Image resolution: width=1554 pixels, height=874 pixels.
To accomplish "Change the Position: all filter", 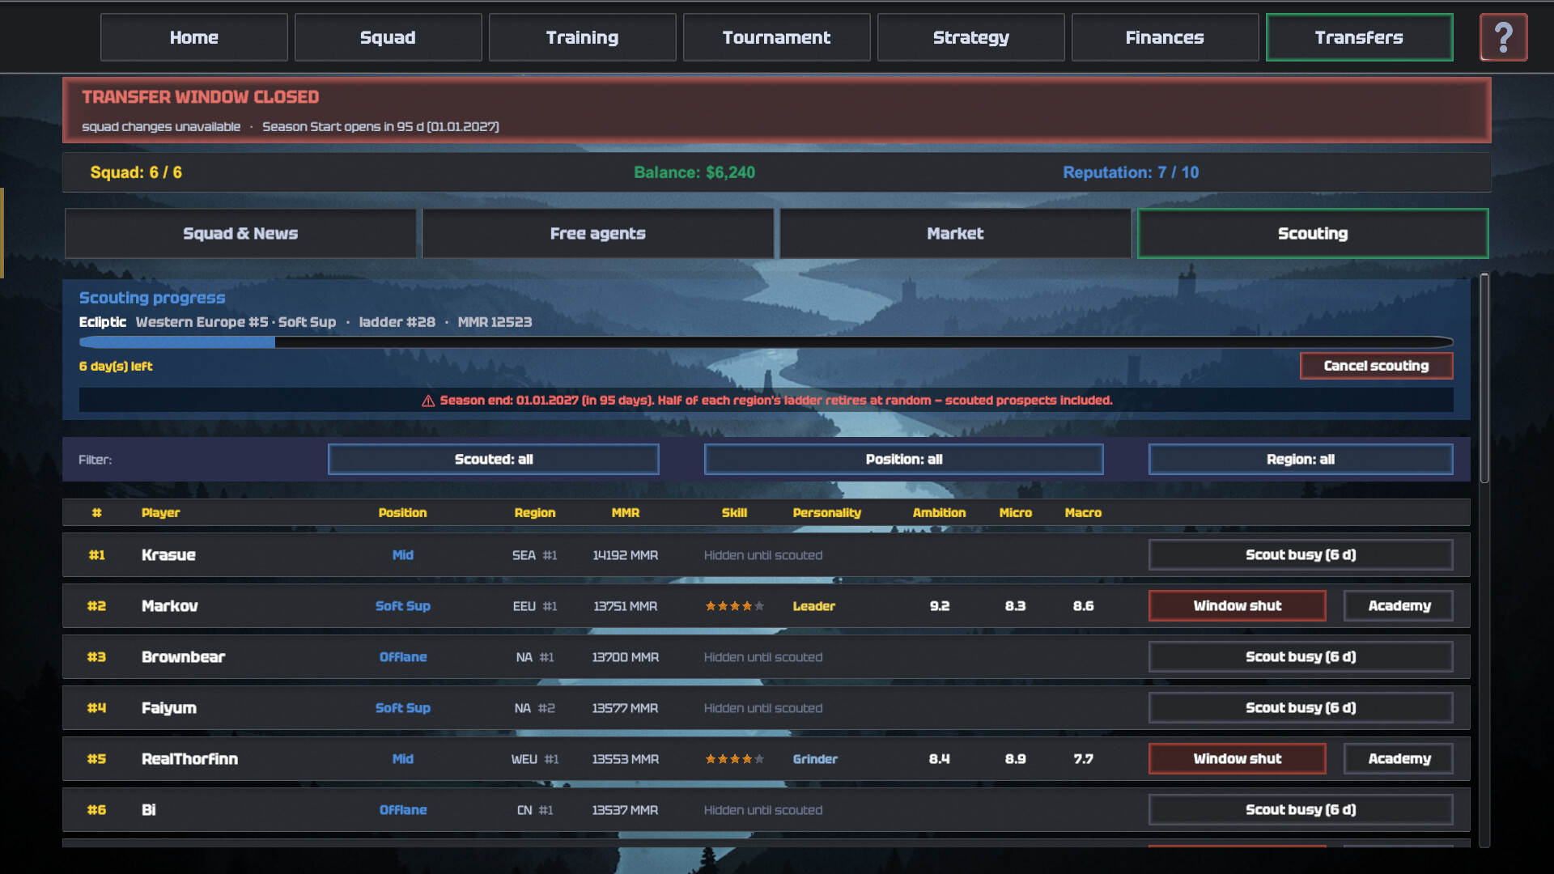I will pyautogui.click(x=904, y=460).
